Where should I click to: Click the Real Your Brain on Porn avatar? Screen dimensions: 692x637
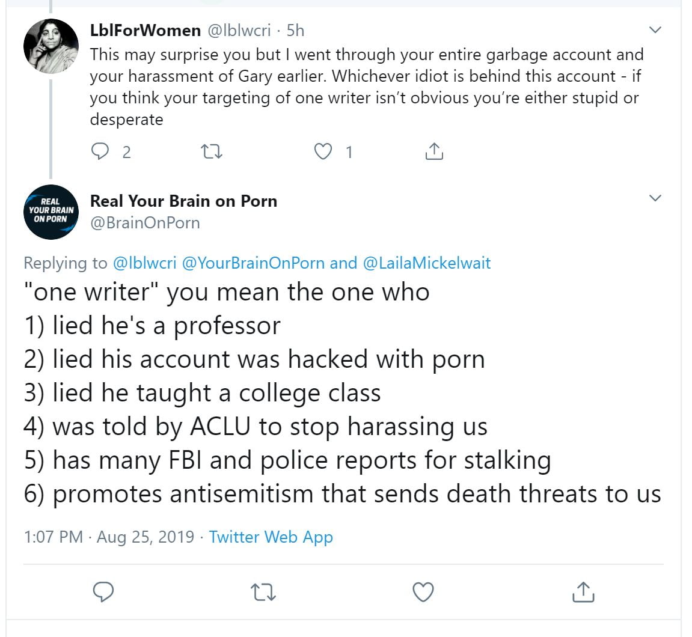coord(51,212)
